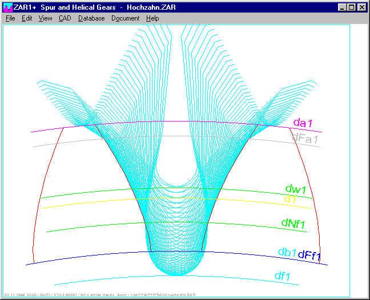This screenshot has width=370, height=300.
Task: Select the green dw1 pitch circle label
Action: click(x=296, y=189)
